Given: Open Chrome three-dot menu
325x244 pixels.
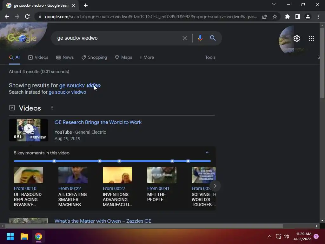Looking at the screenshot, I should [318, 17].
